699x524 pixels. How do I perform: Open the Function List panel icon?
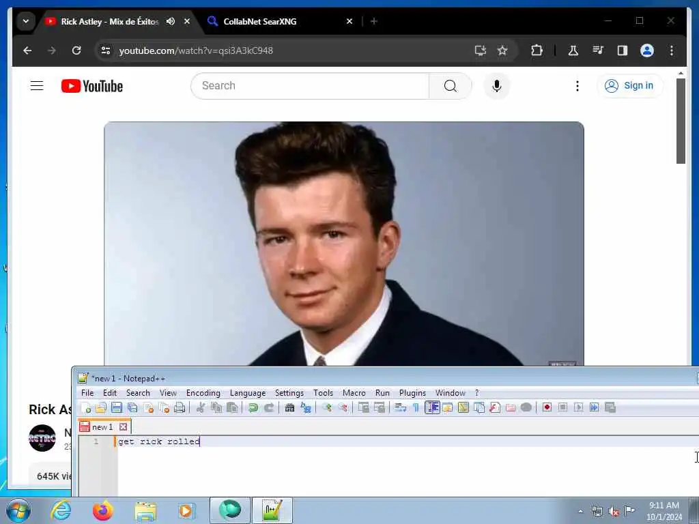pos(495,407)
